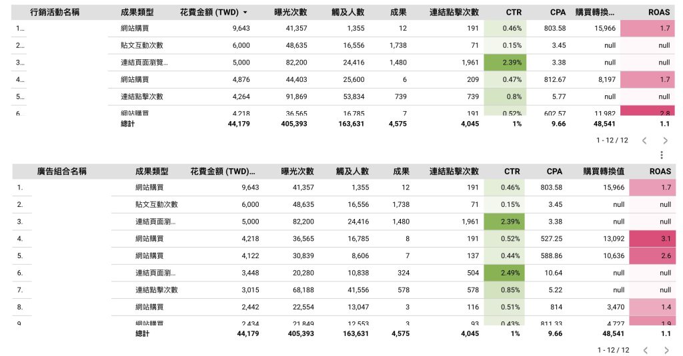Select lower table row 7 連結點擊次數
This screenshot has width=683, height=356.
pos(343,290)
